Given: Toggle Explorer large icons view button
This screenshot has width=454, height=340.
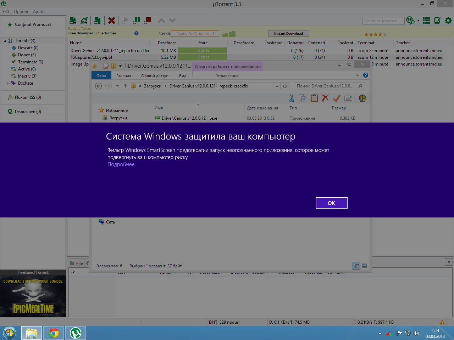Looking at the screenshot, I should [364, 266].
